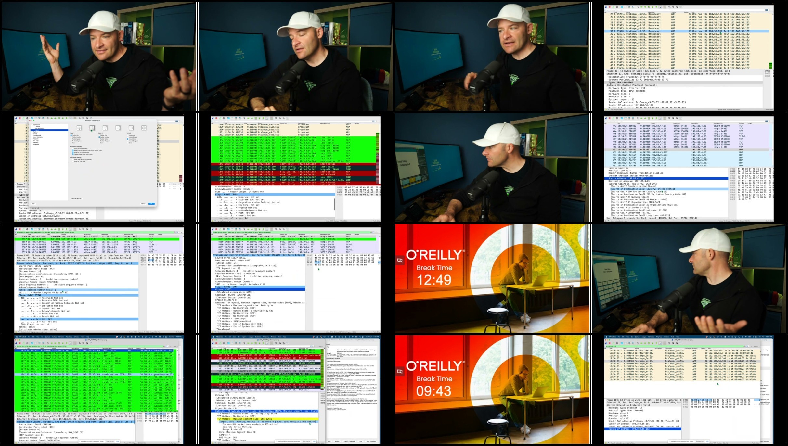Click the highlighted 'Window: 65535' row

point(259,289)
